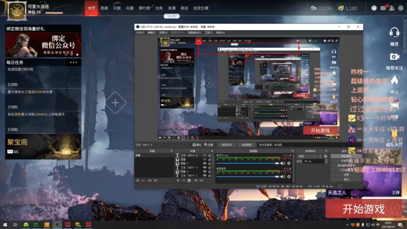Toggle visibility of 图像 2 source
Screen dimensions: 407x229
pyautogui.click(x=205, y=163)
